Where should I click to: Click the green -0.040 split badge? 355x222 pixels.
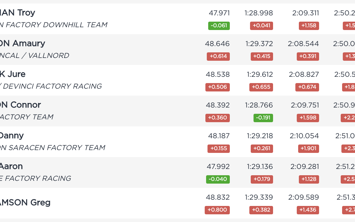tap(218, 179)
